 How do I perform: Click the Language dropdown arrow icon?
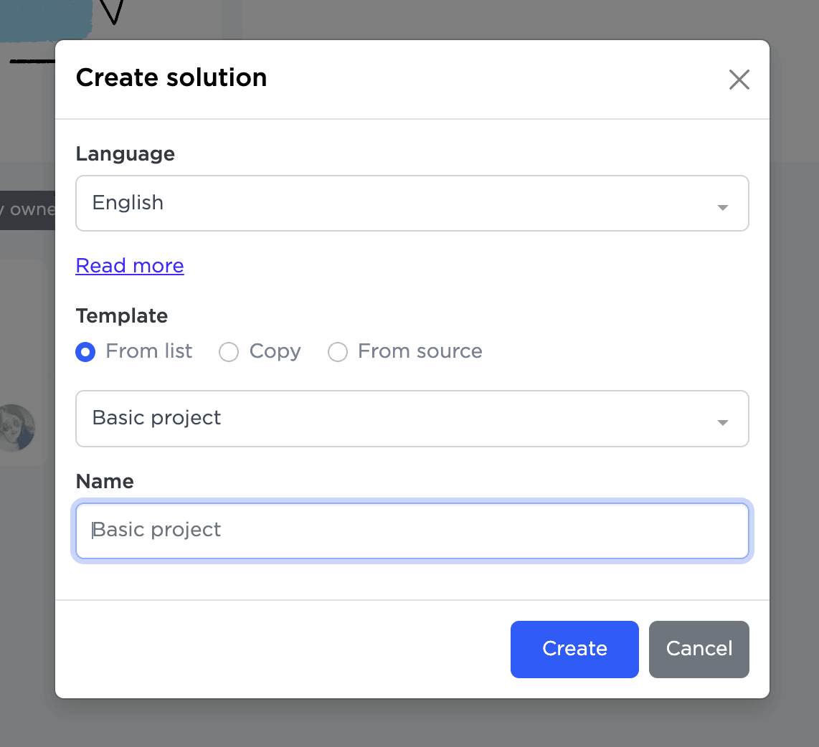click(723, 207)
